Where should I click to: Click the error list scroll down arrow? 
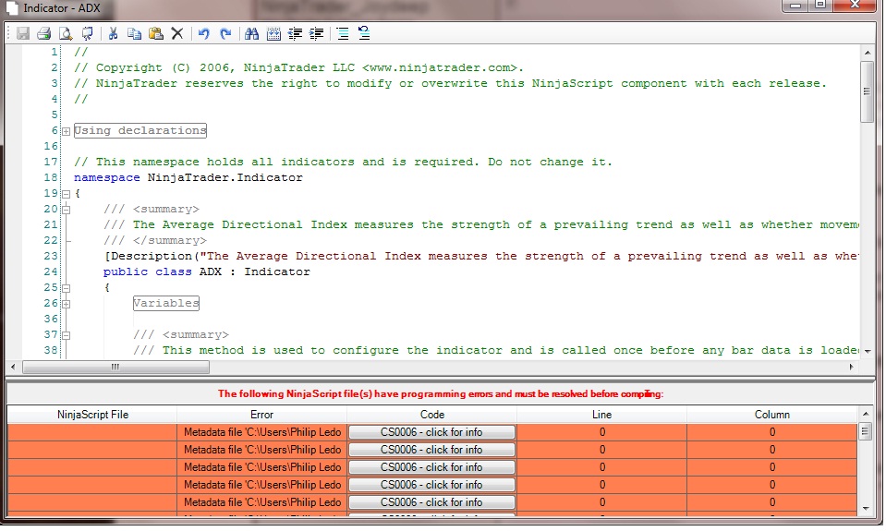point(866,509)
